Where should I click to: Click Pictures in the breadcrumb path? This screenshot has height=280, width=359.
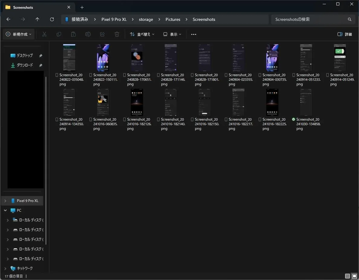point(173,19)
